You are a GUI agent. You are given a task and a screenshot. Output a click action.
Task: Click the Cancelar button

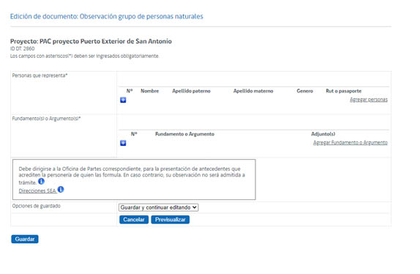point(134,220)
